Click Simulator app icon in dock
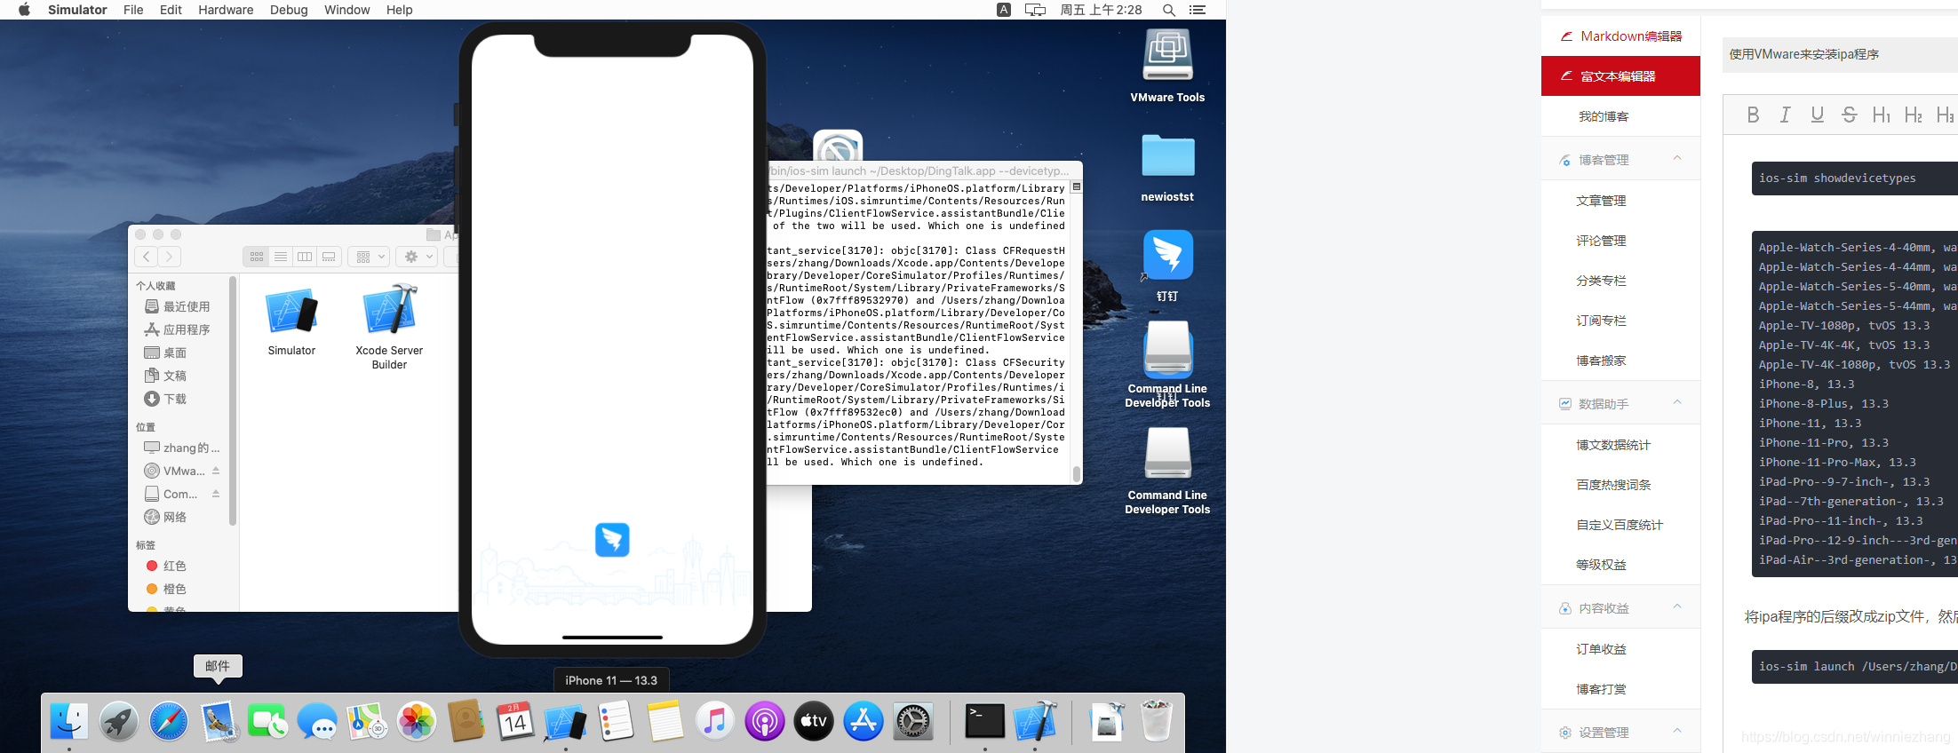Viewport: 1958px width, 753px height. coord(565,721)
